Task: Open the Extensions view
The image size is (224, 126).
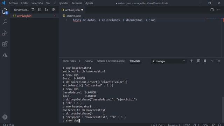Action: click(5, 44)
